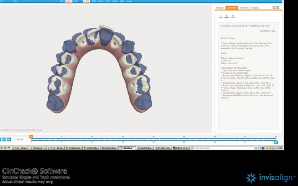Select the medium font size A
This screenshot has height=186, width=298.
point(226,16)
